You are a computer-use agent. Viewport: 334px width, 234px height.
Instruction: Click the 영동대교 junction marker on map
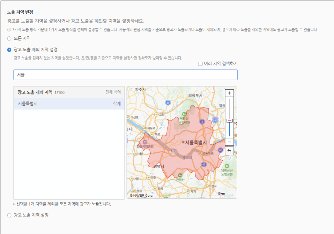(200, 153)
